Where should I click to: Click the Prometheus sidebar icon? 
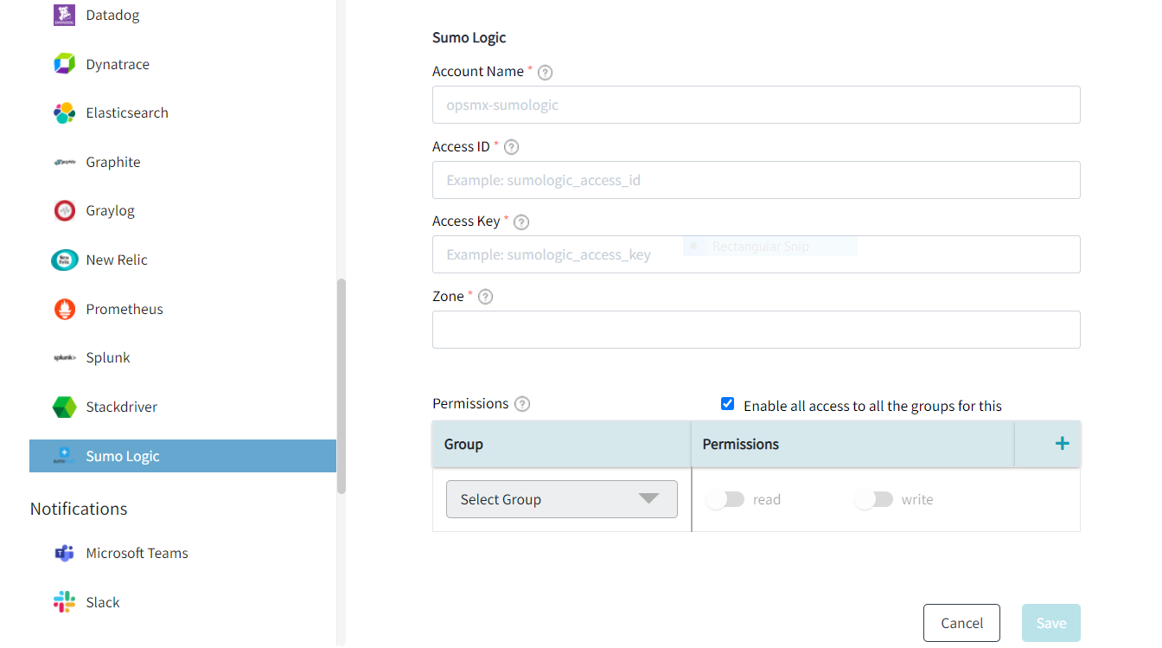pos(63,309)
